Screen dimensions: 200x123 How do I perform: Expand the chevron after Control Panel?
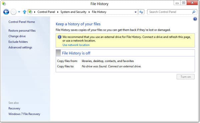click(x=58, y=12)
